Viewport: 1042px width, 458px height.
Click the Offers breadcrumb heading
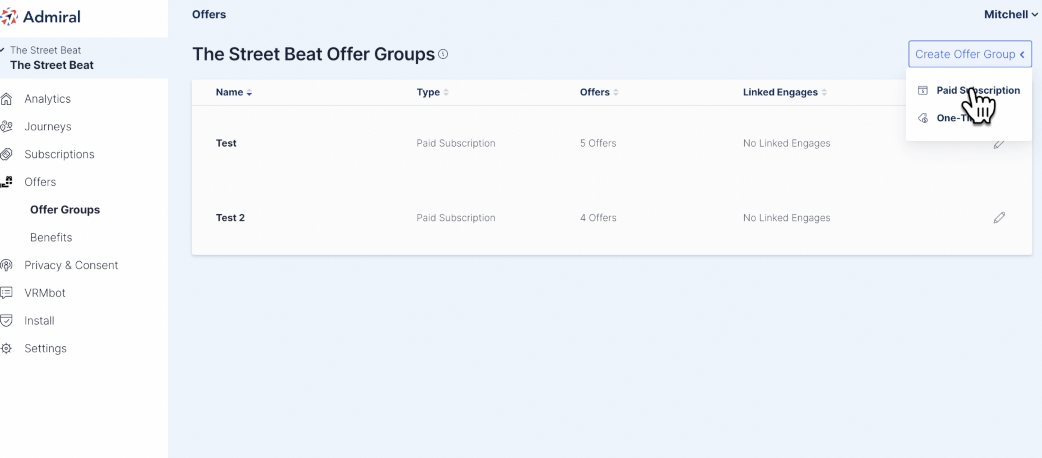pos(209,15)
